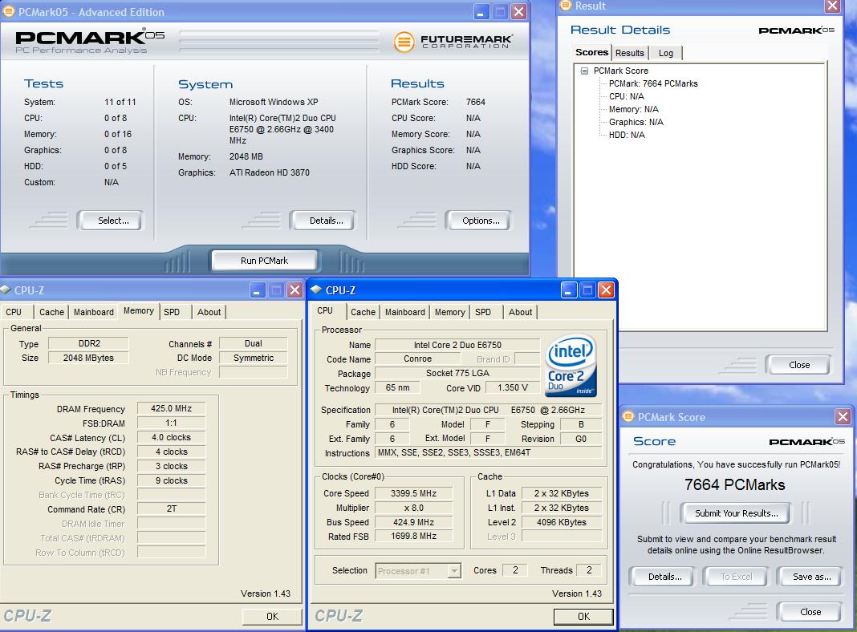857x632 pixels.
Task: Open About tab in front CPU-Z window
Action: [520, 312]
